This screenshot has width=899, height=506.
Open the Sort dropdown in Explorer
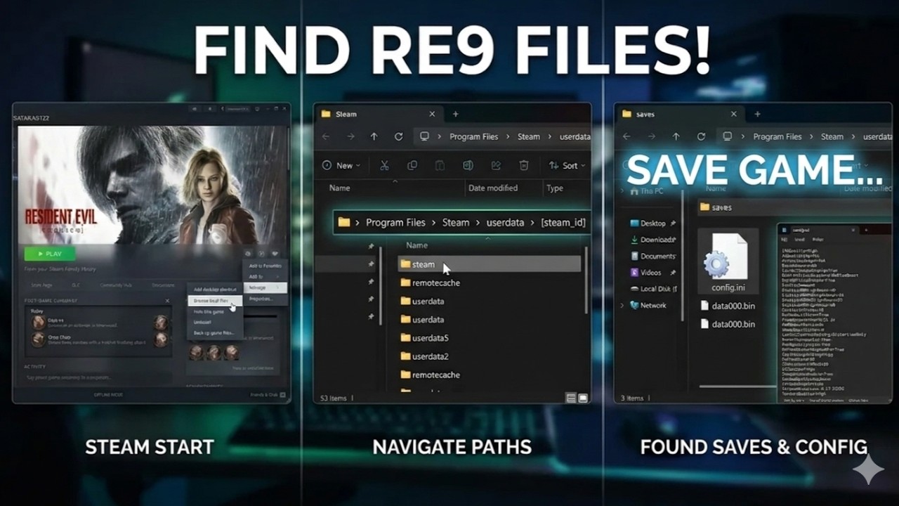point(568,166)
